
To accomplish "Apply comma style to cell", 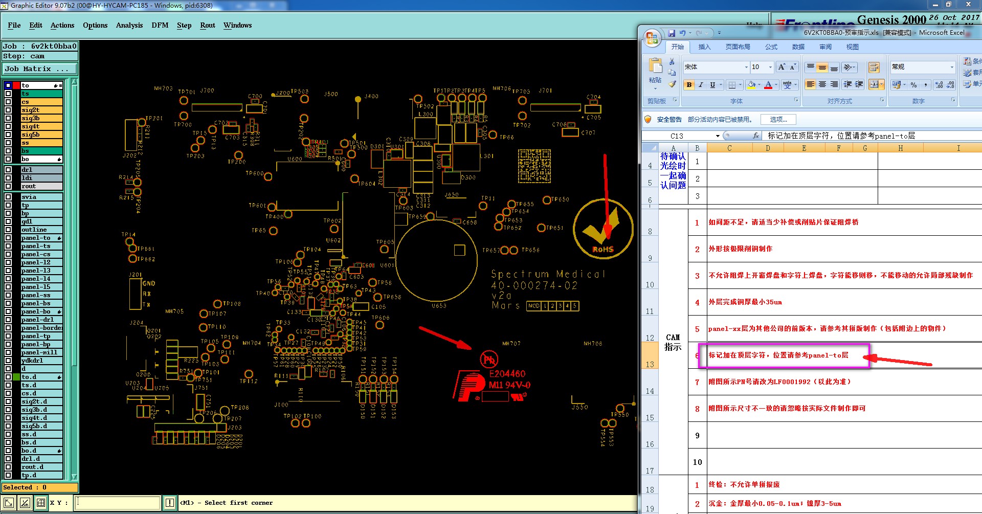I will (x=926, y=85).
